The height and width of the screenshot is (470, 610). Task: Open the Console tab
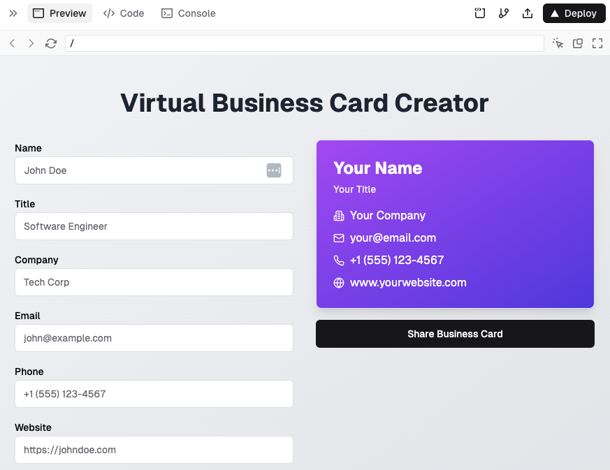coord(188,13)
